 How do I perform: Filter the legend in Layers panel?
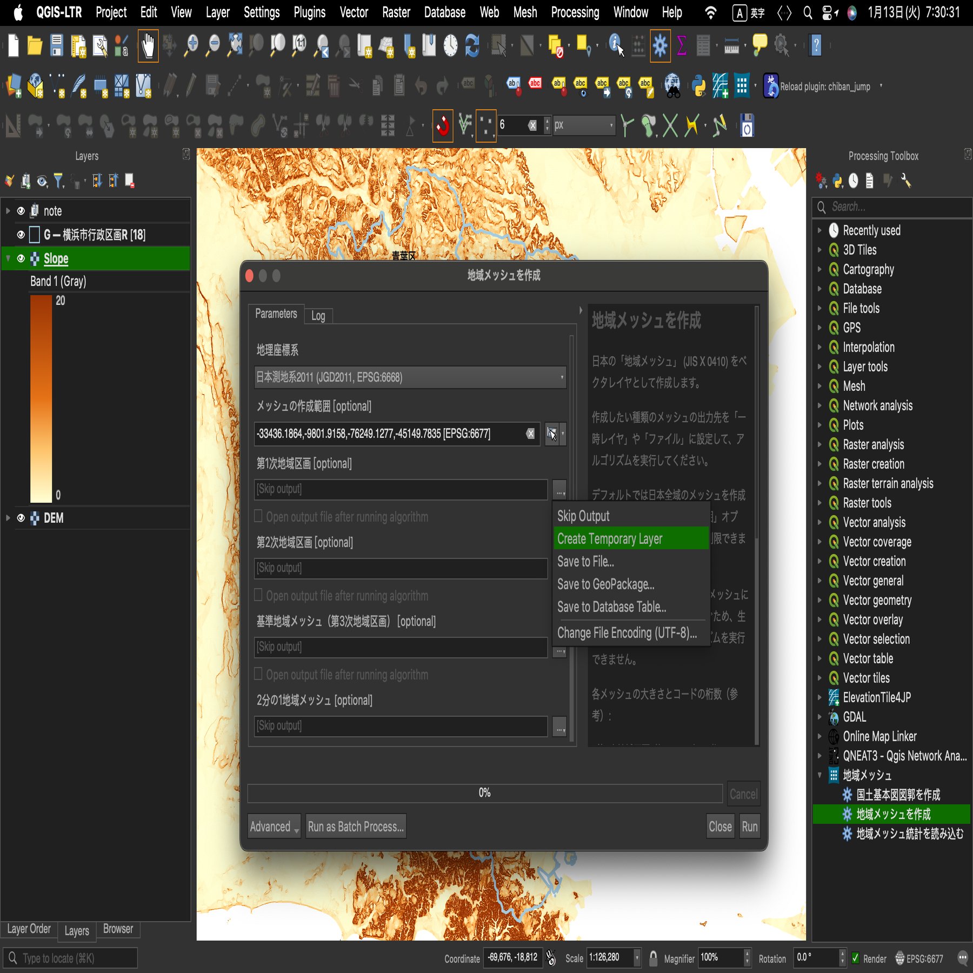[x=59, y=181]
